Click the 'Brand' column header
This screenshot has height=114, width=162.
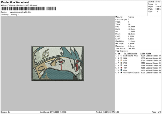click(148, 54)
